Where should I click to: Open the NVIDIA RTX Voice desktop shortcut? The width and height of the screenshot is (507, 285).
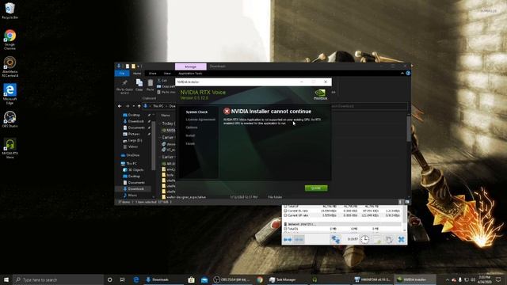pos(10,149)
